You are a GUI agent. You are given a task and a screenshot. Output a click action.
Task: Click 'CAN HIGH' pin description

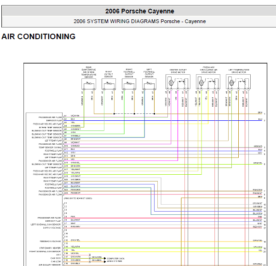[56, 258]
